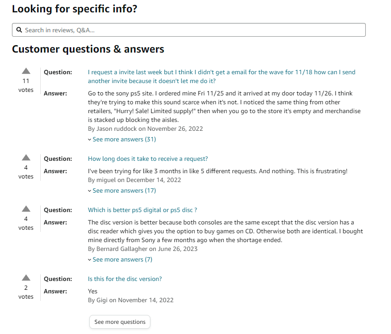Click the magnifying glass search icon
The height and width of the screenshot is (334, 391).
tap(19, 30)
